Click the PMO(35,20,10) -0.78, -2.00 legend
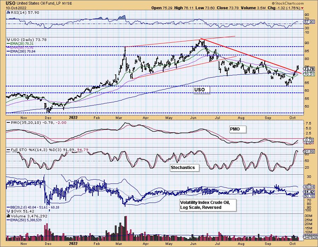 coord(38,123)
